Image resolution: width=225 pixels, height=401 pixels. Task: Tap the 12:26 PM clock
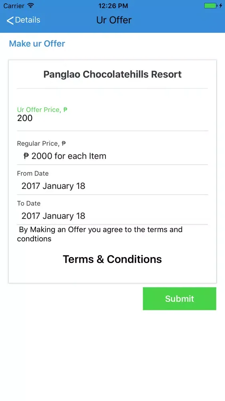click(x=113, y=6)
